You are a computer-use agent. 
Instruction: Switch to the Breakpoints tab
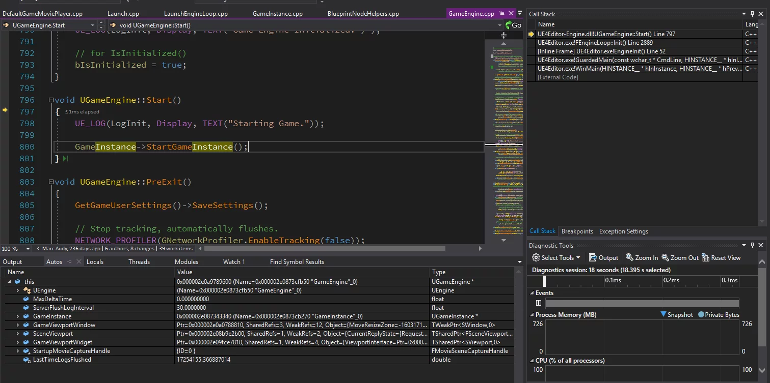(577, 231)
